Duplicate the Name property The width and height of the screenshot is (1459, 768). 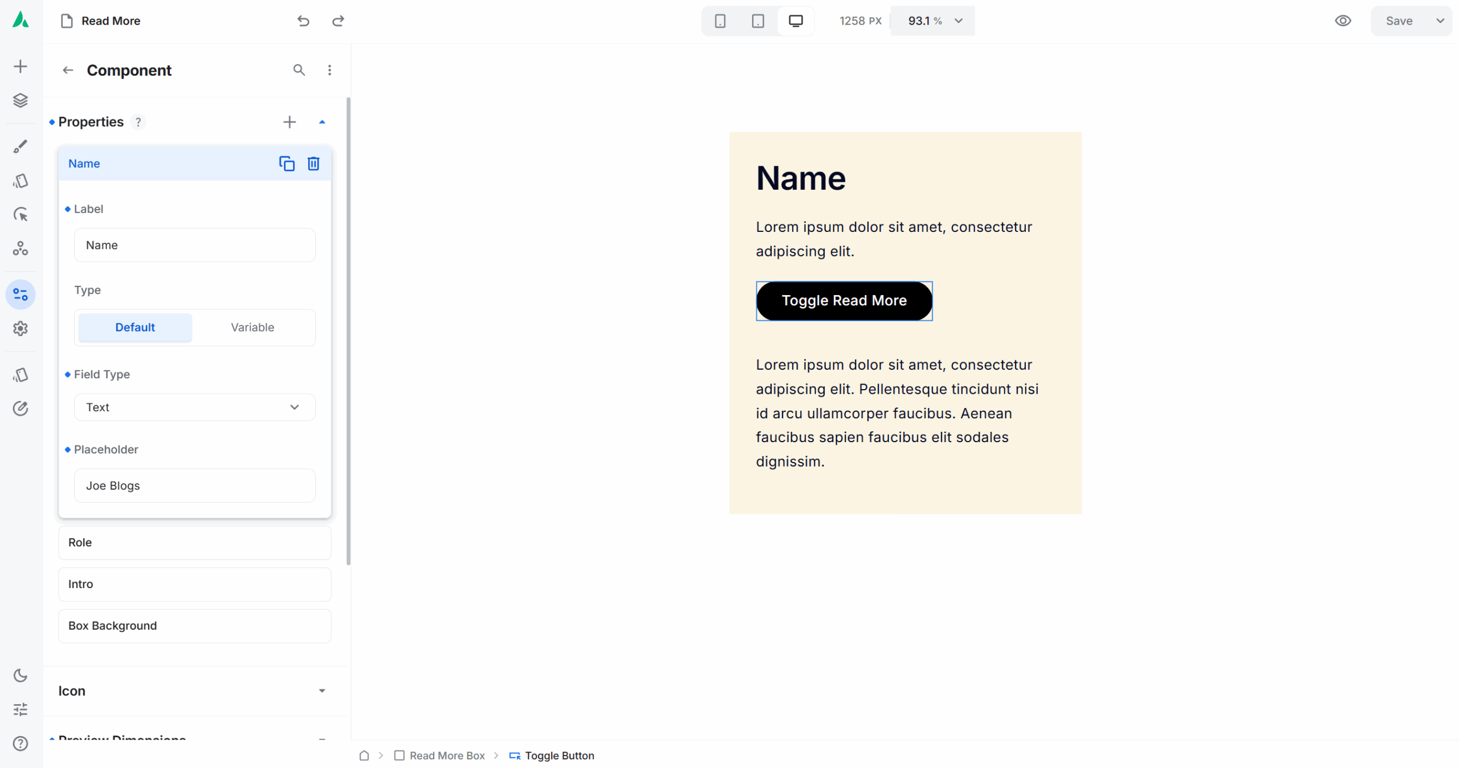[x=287, y=164]
